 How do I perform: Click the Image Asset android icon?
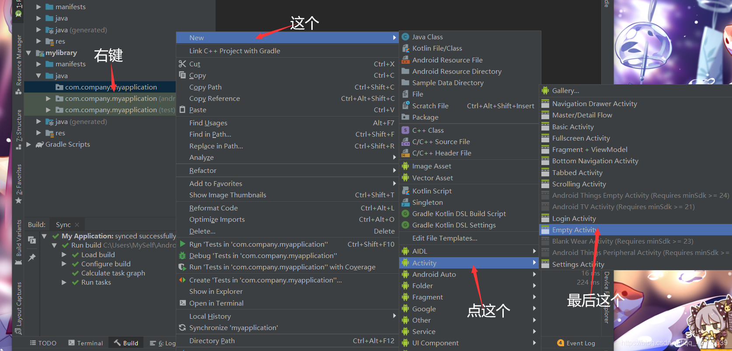click(x=405, y=166)
